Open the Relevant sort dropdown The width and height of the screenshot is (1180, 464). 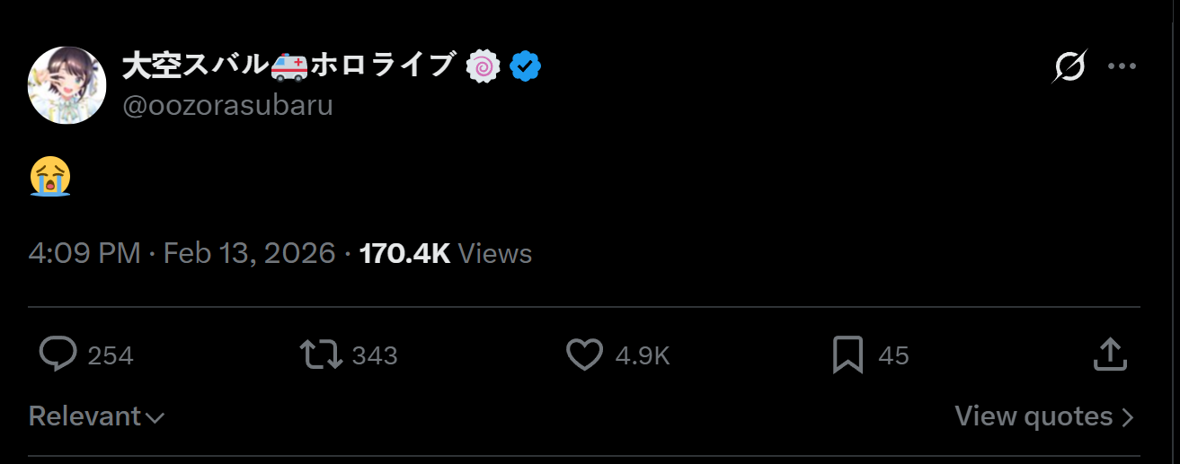tap(96, 416)
